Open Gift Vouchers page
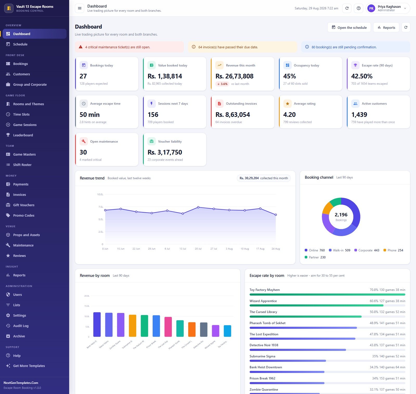The height and width of the screenshot is (394, 416). click(x=35, y=205)
